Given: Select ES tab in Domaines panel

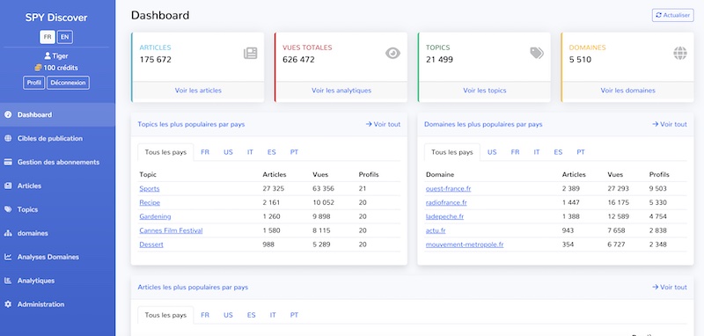Looking at the screenshot, I should click(x=558, y=152).
